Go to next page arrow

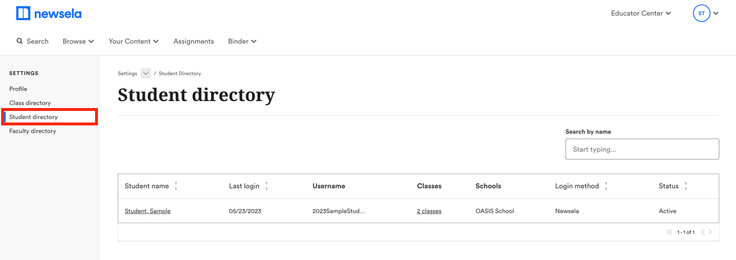711,232
